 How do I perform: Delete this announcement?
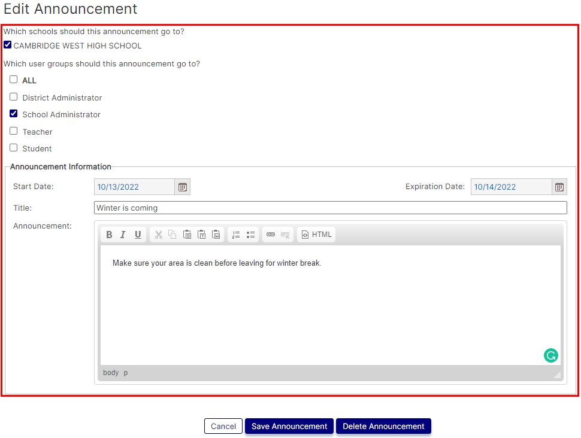[x=383, y=426]
